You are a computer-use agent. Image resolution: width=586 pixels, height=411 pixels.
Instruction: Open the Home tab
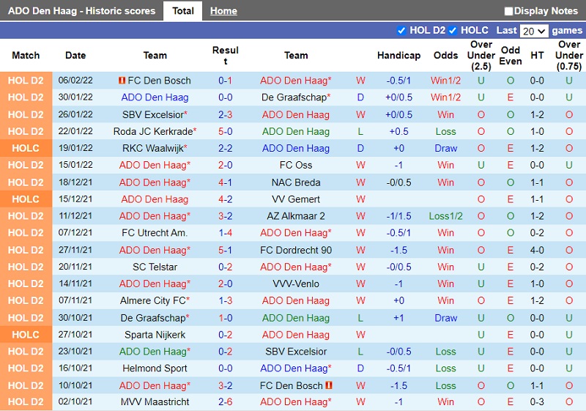click(x=223, y=11)
